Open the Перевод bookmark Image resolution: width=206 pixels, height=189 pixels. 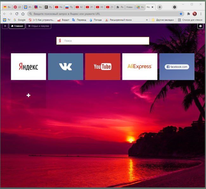79,20
